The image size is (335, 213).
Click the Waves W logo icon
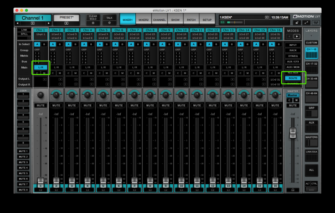tap(316, 23)
